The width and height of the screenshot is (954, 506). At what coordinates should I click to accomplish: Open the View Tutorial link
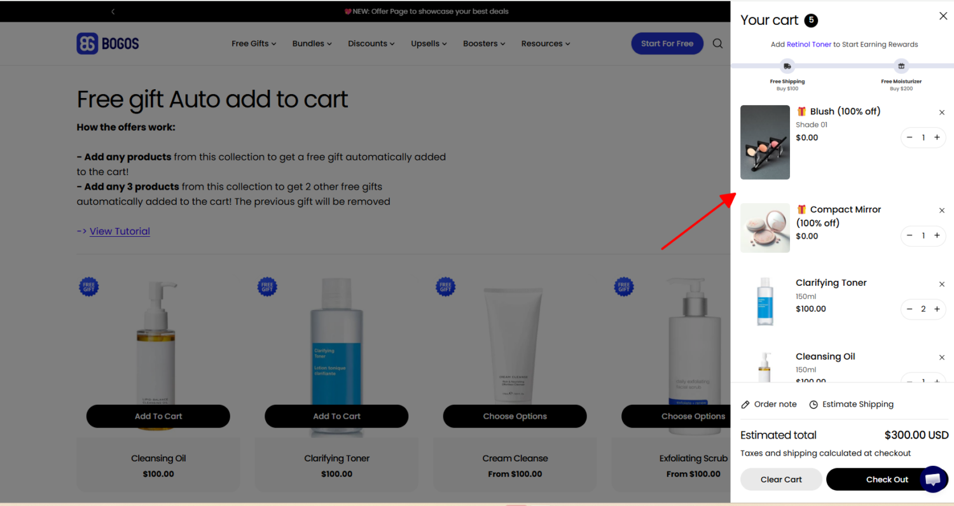(120, 231)
